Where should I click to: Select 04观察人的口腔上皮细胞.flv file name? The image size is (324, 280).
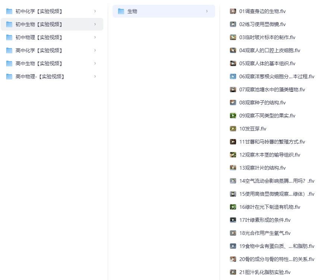[270, 50]
